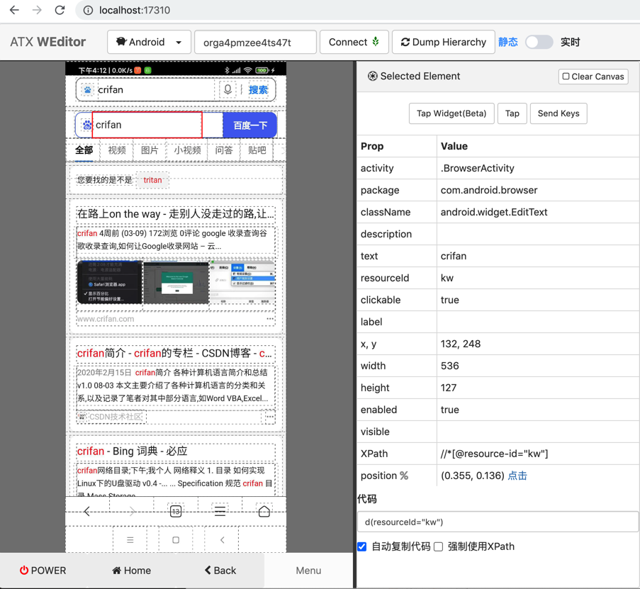
Task: Click the 点击 position link
Action: coord(517,476)
